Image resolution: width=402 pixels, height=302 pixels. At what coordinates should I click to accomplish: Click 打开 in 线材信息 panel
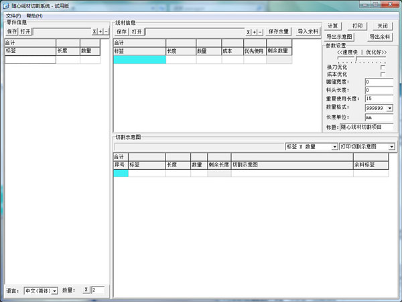click(x=137, y=32)
